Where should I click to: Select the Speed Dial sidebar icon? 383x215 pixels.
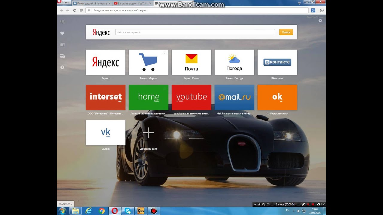pos(62,22)
